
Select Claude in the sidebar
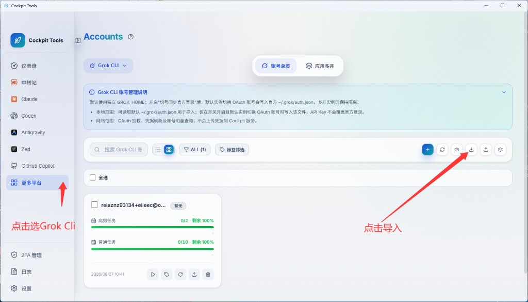coord(37,99)
